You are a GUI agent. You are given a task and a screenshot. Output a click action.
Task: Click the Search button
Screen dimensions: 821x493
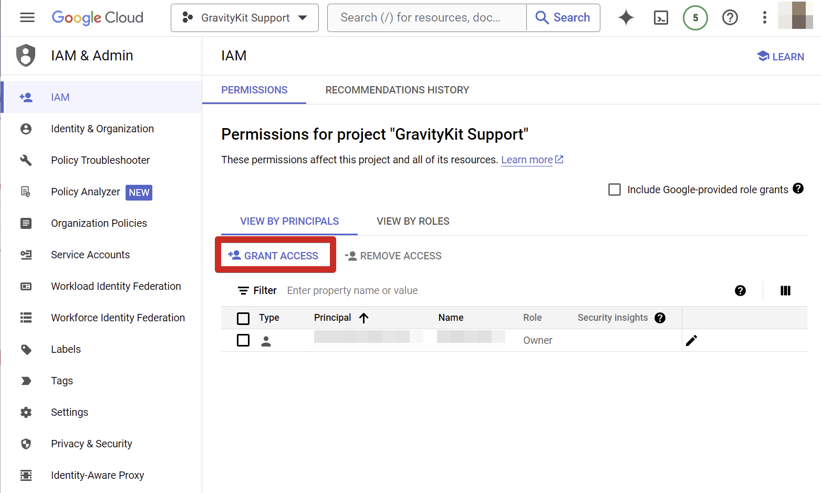[563, 18]
